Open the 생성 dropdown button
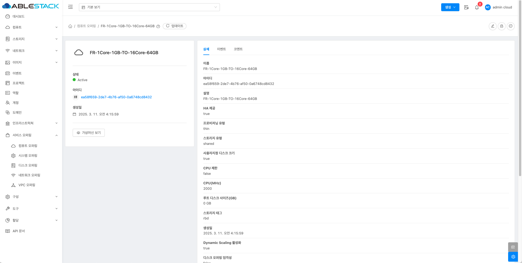 click(x=450, y=7)
